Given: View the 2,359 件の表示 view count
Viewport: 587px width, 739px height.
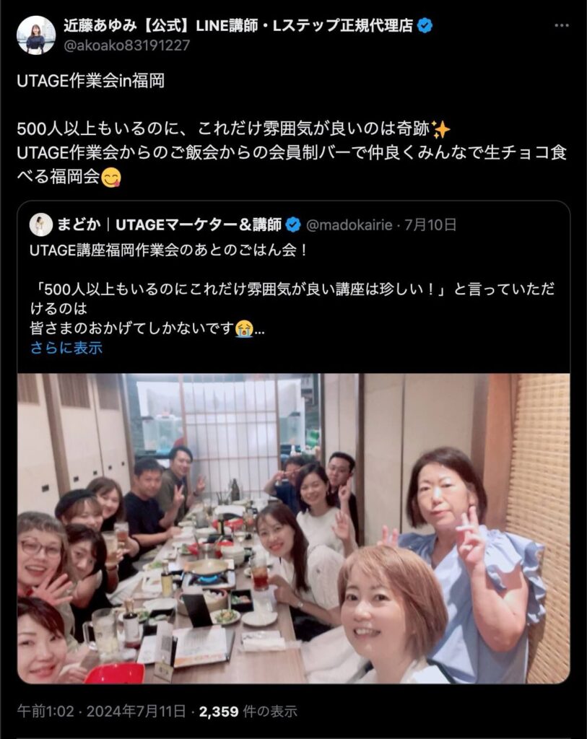Looking at the screenshot, I should [248, 711].
